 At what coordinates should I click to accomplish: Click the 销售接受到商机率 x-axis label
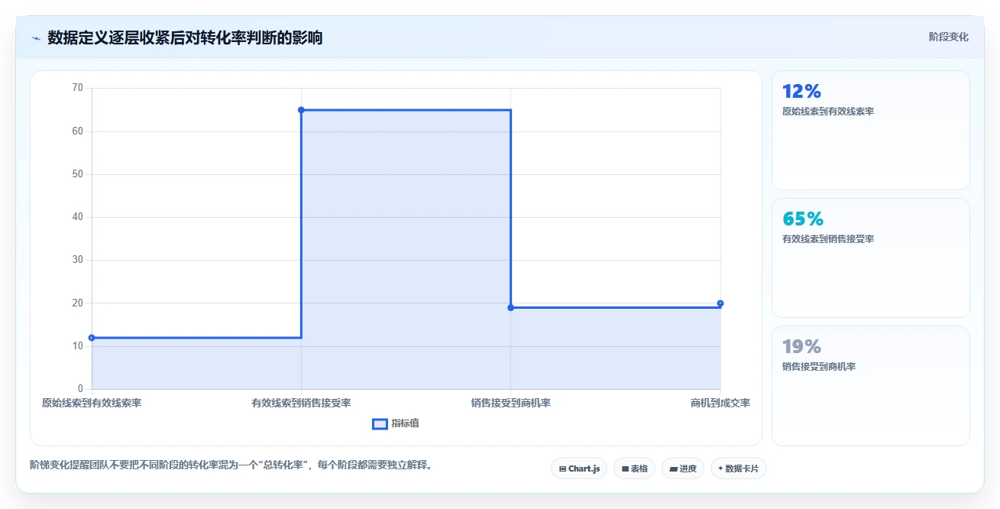pyautogui.click(x=510, y=403)
